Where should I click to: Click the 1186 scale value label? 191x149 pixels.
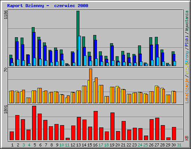click(x=6, y=15)
